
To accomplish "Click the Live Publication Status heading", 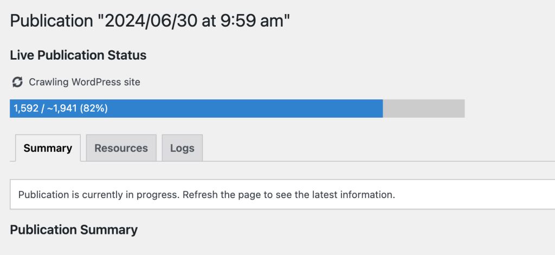I will click(x=78, y=55).
